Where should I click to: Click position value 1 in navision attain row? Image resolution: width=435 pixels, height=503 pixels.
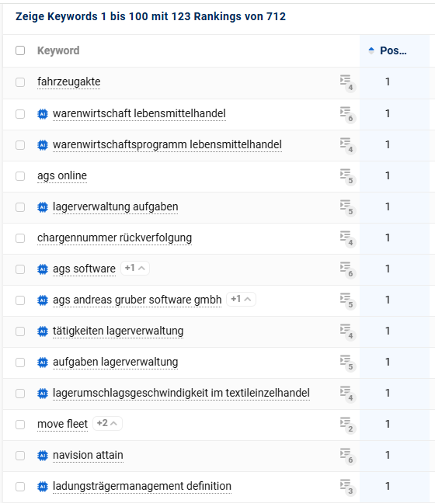388,455
